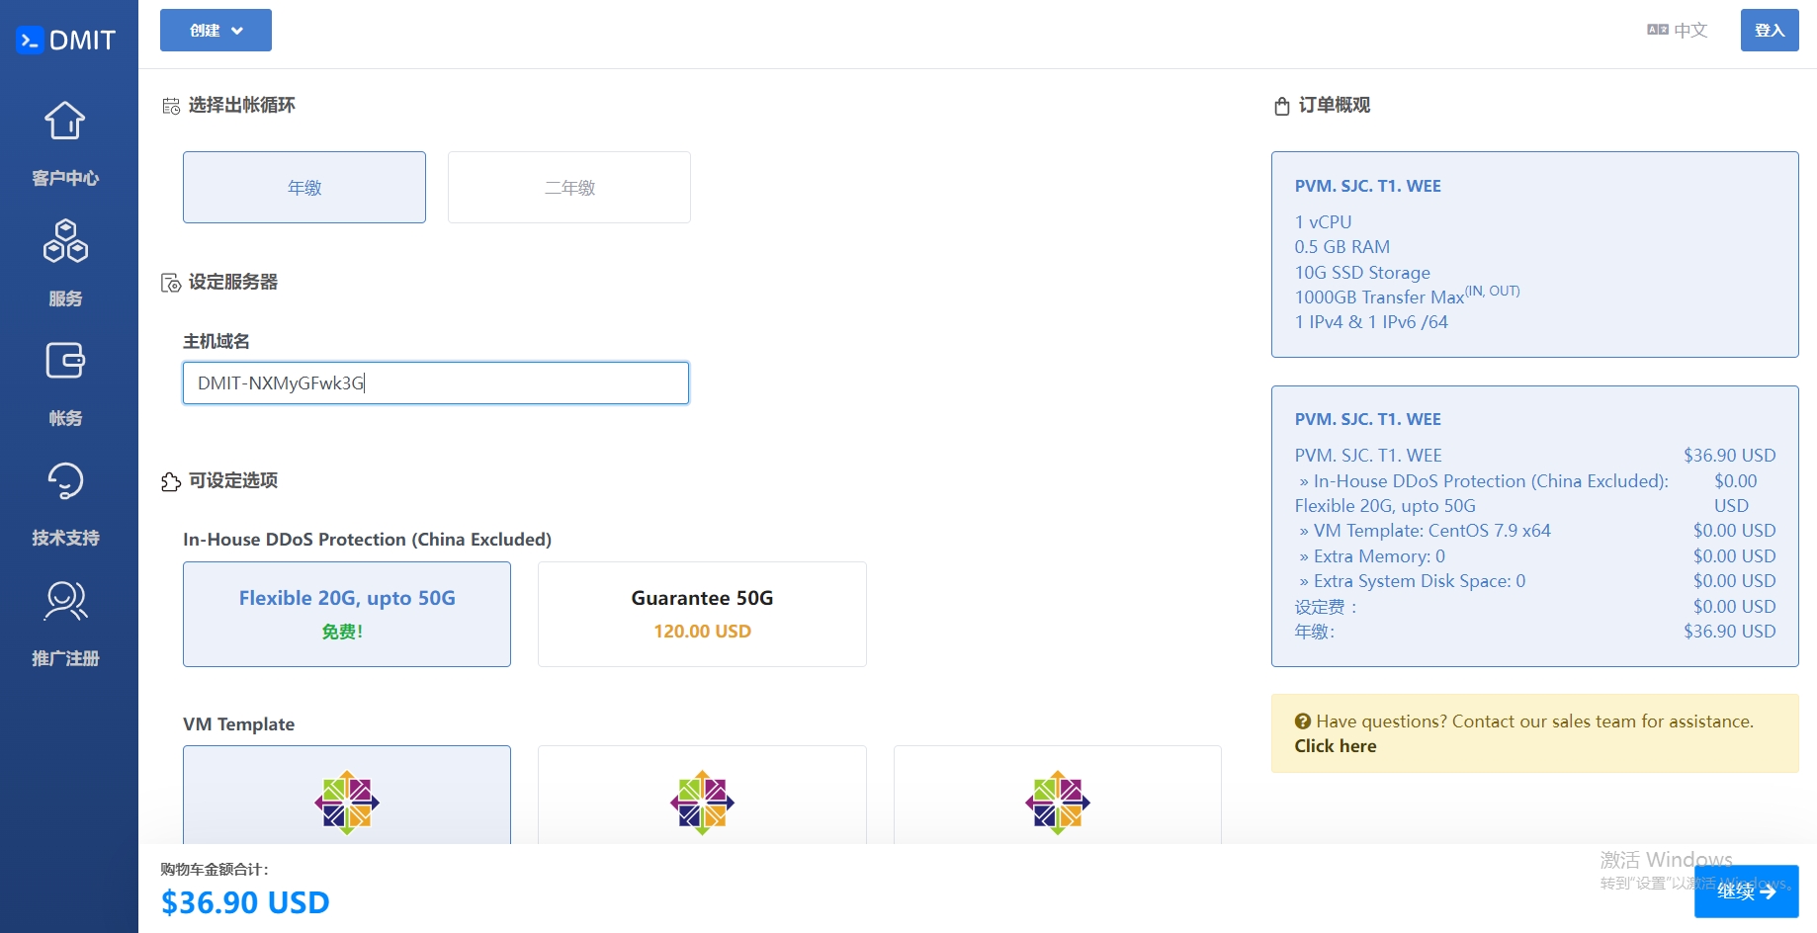This screenshot has height=933, width=1817.
Task: Click the DMIT logo
Action: coord(66,40)
